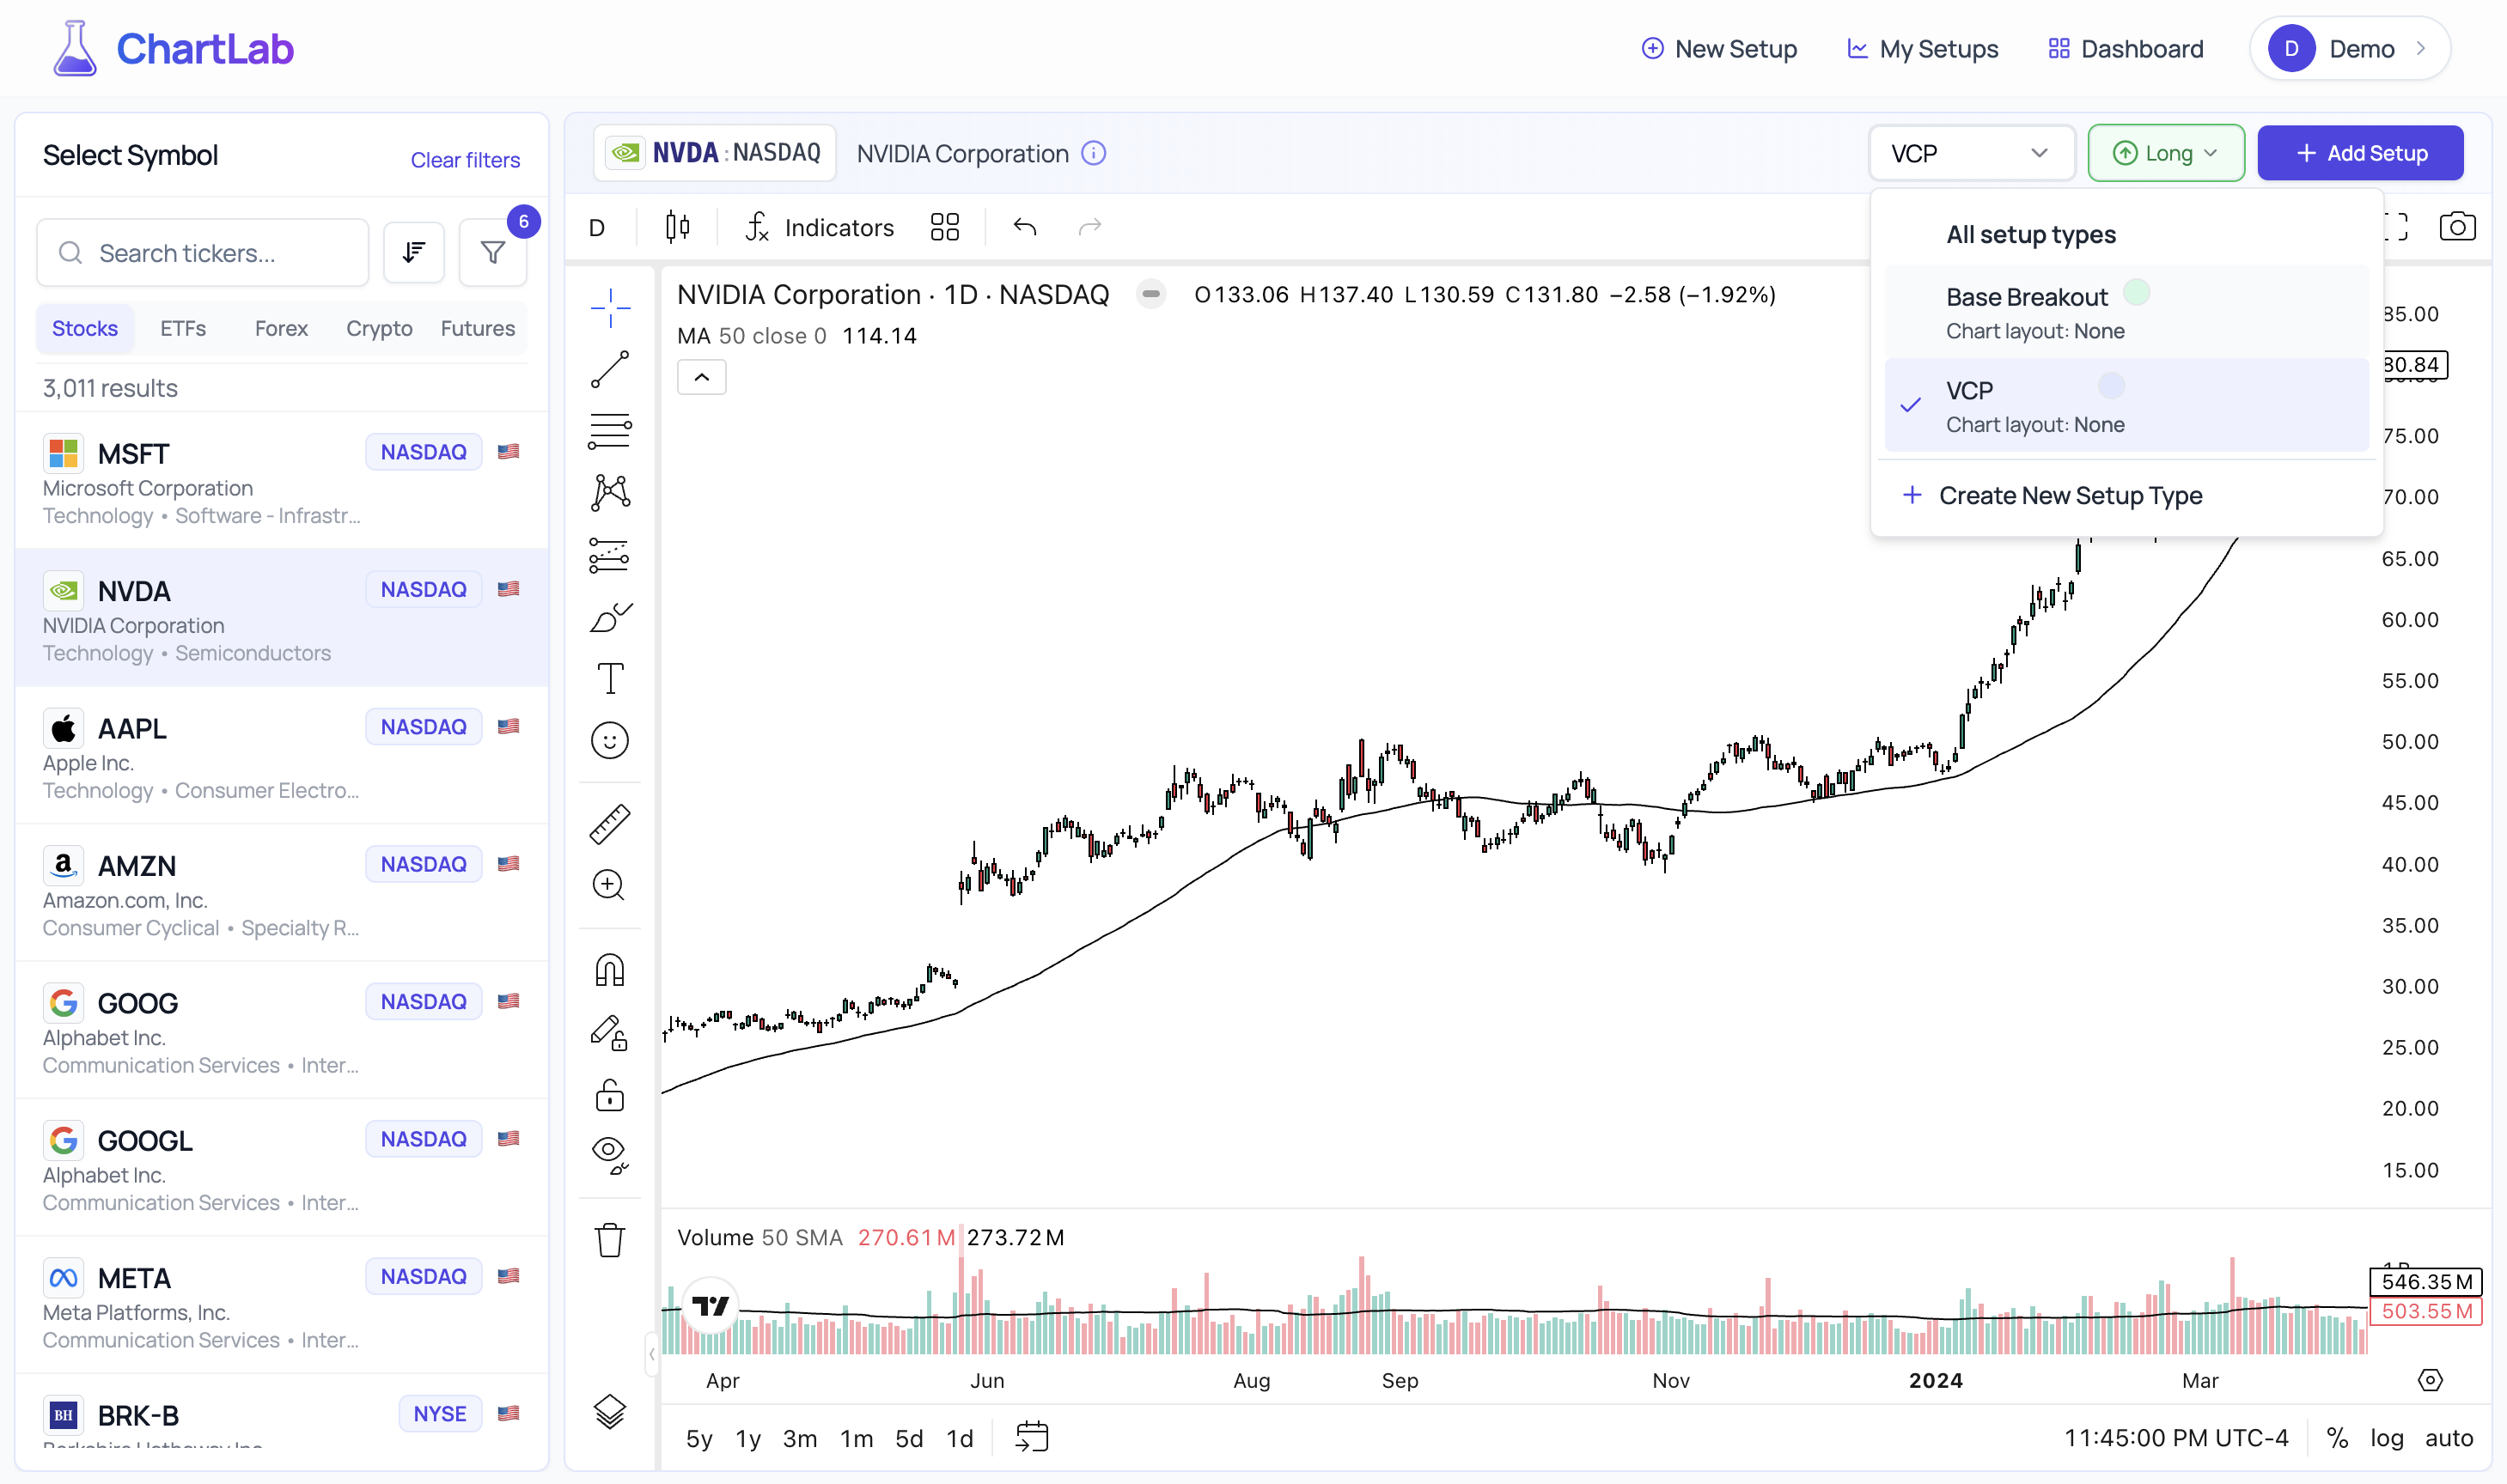Click the NVIDIA Corporation info icon
The image size is (2507, 1484).
(x=1094, y=153)
